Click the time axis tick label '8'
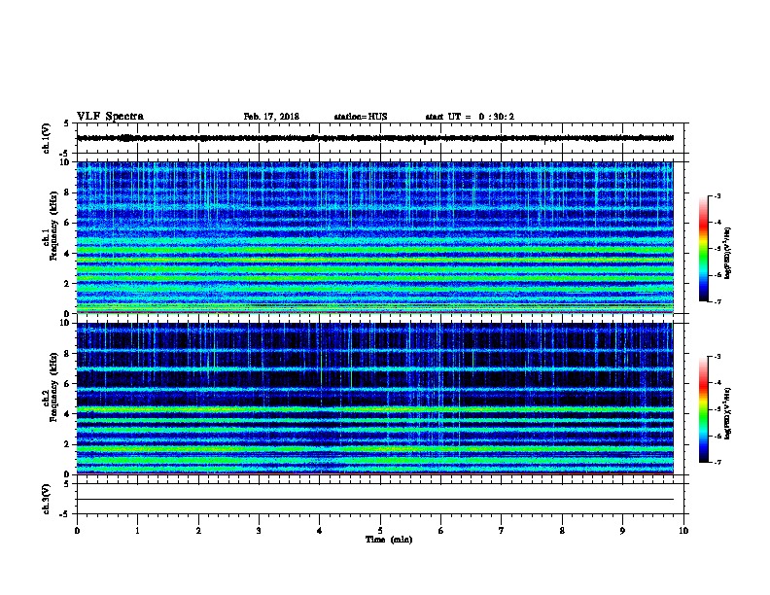Image resolution: width=770 pixels, height=595 pixels. point(562,531)
